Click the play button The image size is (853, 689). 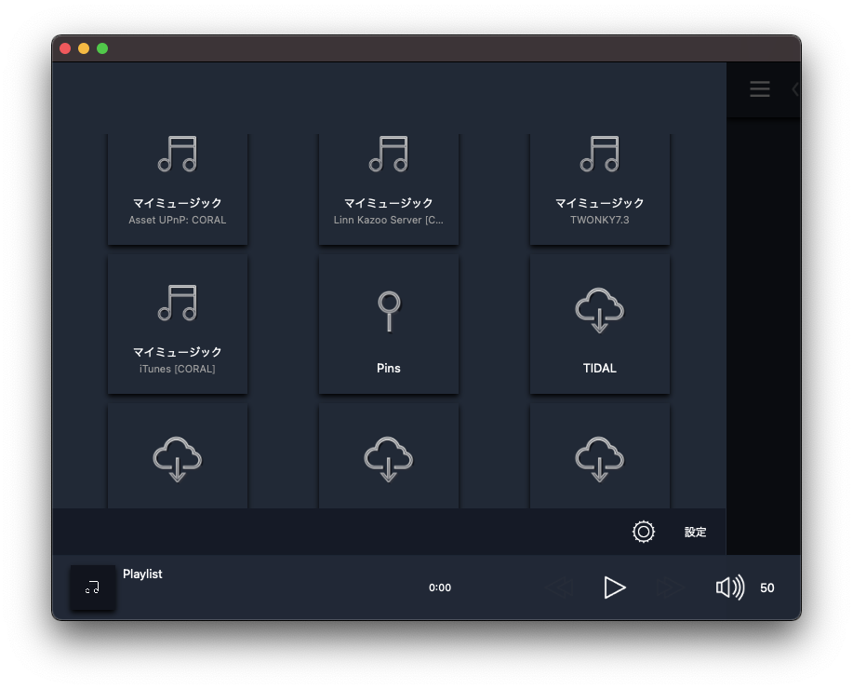tap(615, 588)
